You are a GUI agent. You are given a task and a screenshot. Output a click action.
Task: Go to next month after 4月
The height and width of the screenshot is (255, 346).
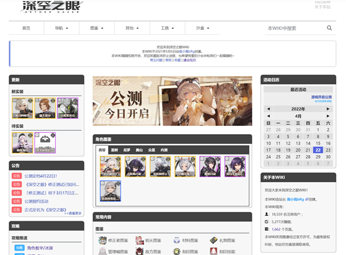(328, 116)
